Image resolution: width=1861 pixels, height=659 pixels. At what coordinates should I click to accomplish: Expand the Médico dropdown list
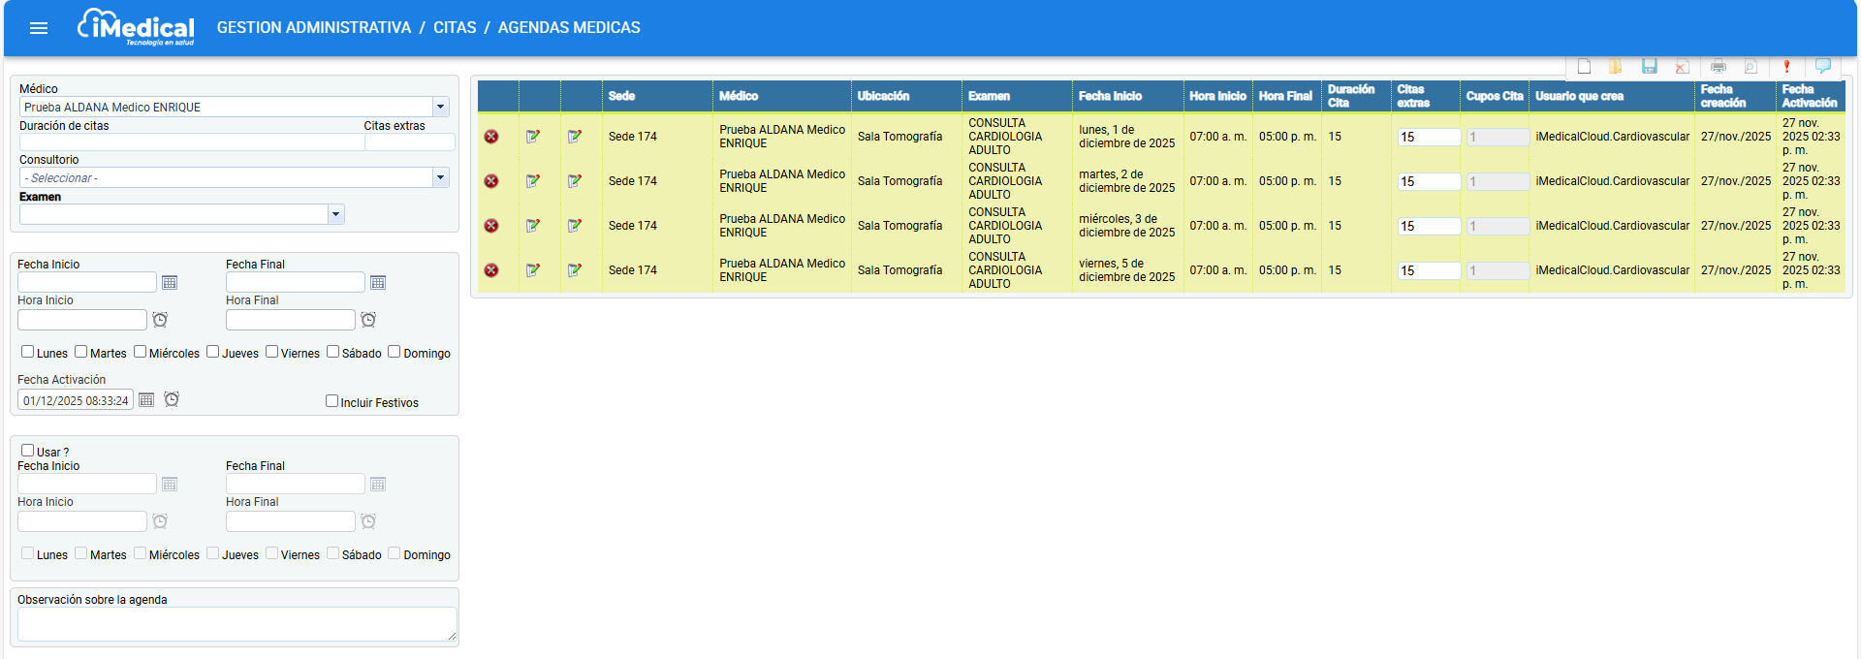point(440,107)
